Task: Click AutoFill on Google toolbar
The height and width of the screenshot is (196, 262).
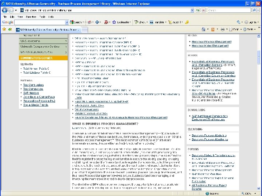Action: pyautogui.click(x=175, y=22)
